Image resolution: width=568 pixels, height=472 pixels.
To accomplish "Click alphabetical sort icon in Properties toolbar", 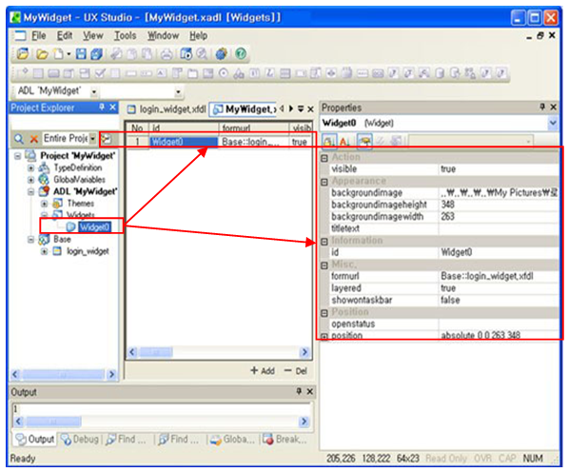I will tap(344, 141).
